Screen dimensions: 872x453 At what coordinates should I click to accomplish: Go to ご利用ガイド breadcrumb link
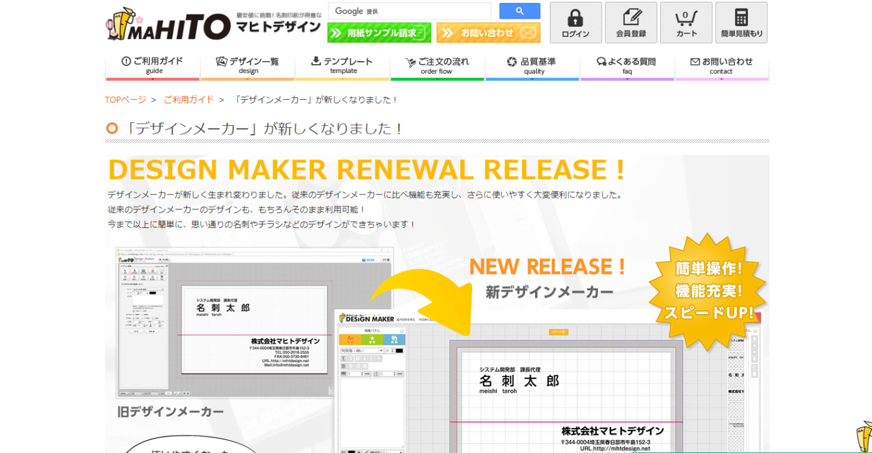tap(189, 100)
